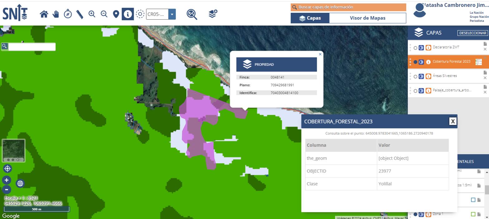The image size is (489, 219).
Task: Select the pan hand tool
Action: click(x=56, y=14)
